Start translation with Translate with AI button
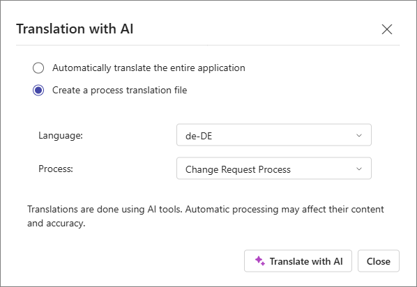 tap(298, 261)
